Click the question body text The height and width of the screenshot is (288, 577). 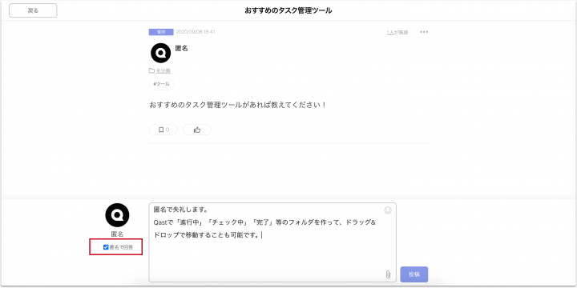[238, 105]
